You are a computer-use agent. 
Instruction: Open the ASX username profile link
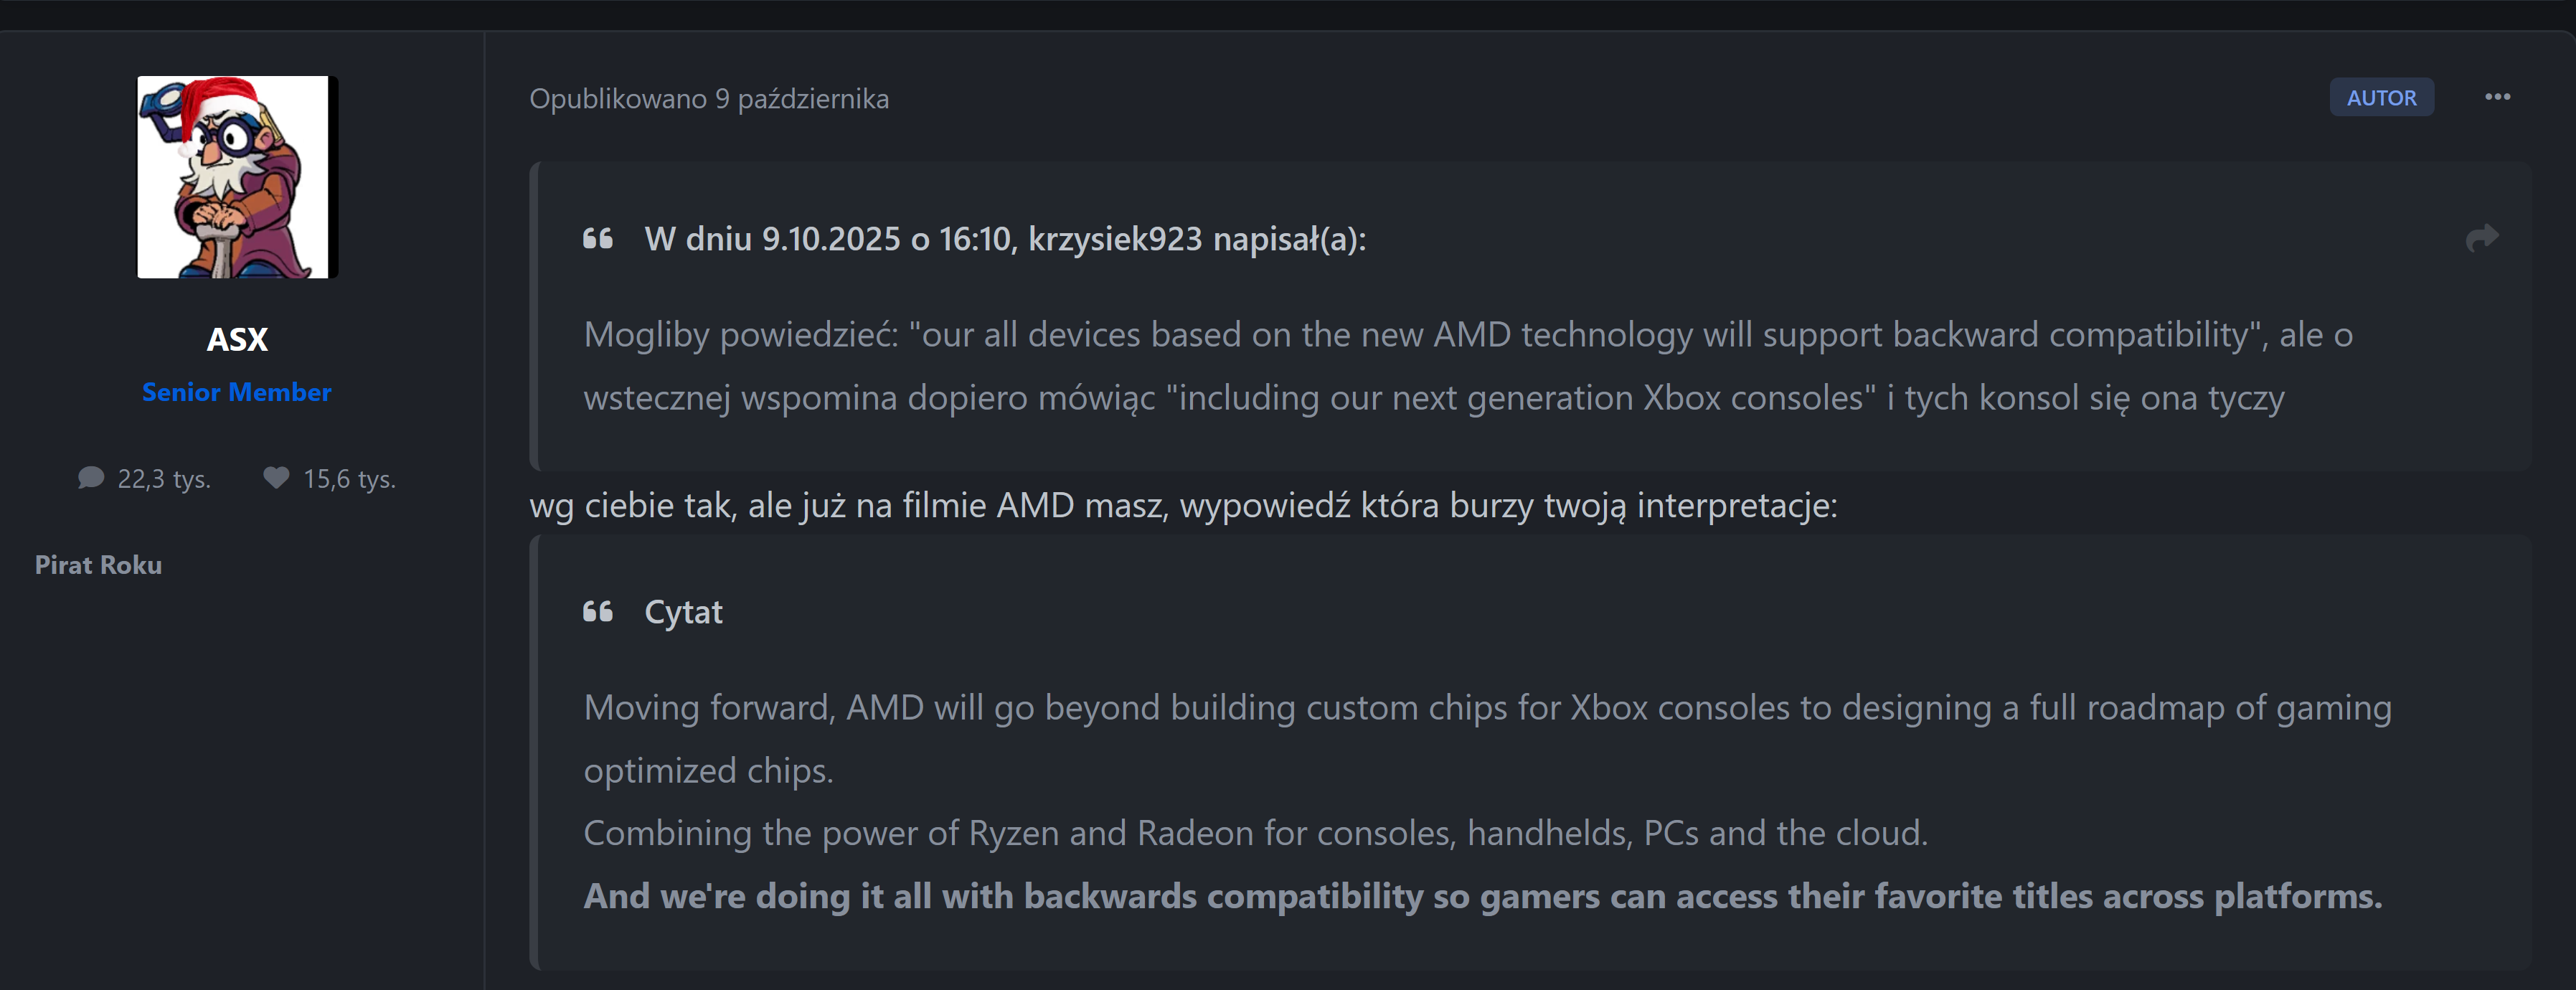click(x=237, y=339)
